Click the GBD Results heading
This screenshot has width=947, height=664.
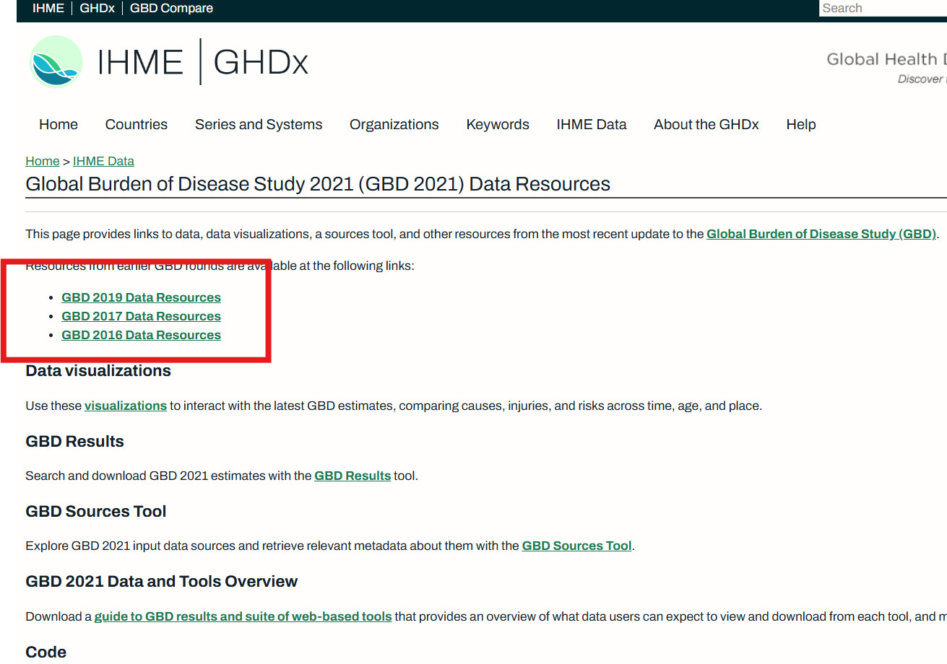pyautogui.click(x=74, y=442)
